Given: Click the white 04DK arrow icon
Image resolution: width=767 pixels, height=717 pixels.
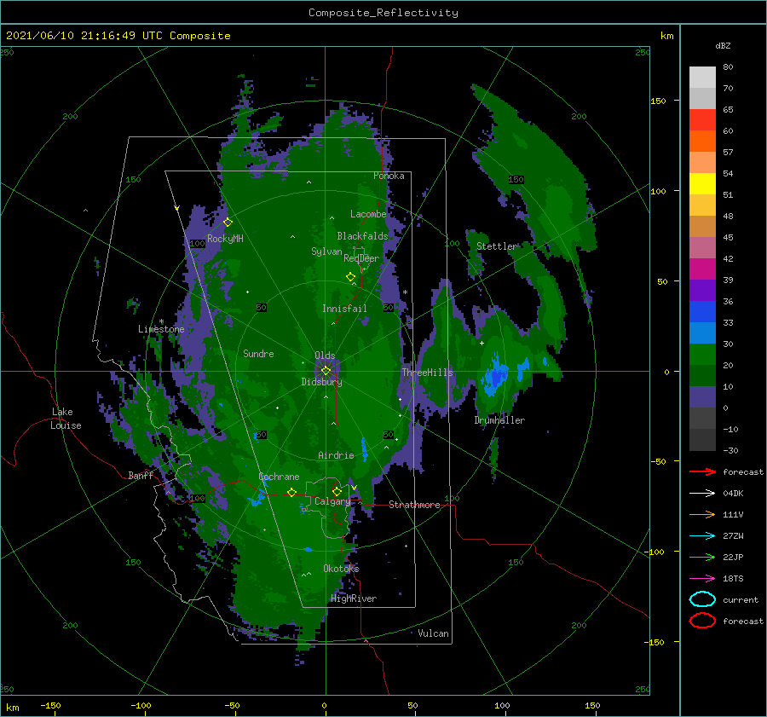Looking at the screenshot, I should click(x=702, y=493).
